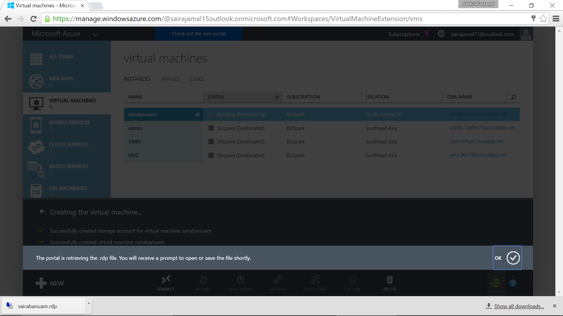Open the language globe icon
This screenshot has height=316, width=563.
[x=441, y=34]
